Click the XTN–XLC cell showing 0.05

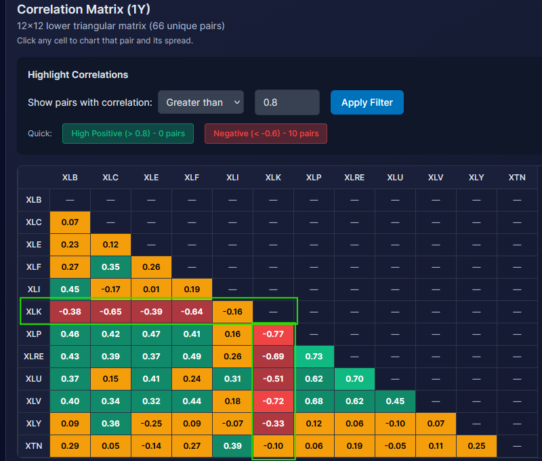tap(110, 446)
